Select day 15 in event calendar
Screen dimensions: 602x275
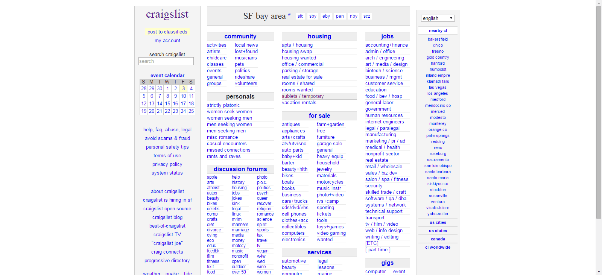[x=167, y=104]
